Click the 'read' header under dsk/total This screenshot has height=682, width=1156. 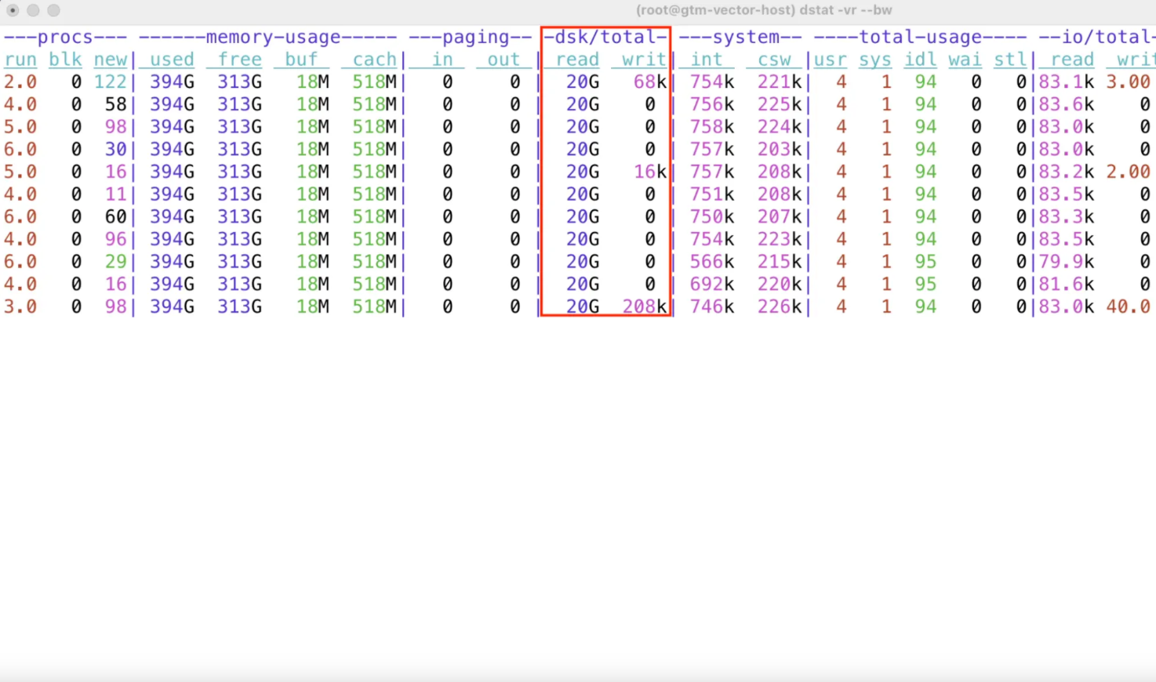pos(578,60)
